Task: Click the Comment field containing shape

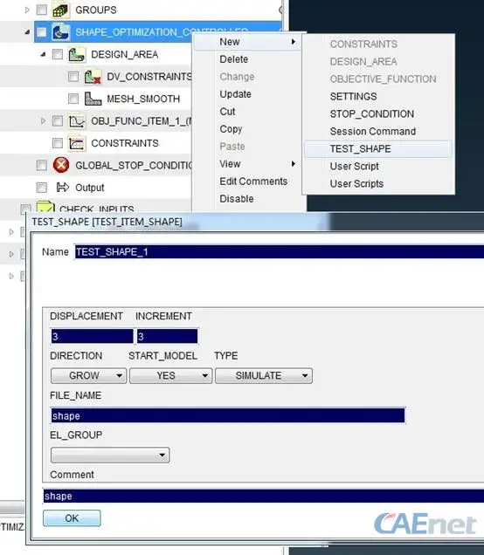Action: pyautogui.click(x=264, y=496)
